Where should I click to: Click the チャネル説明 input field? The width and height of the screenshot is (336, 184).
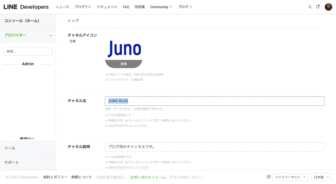[x=215, y=147]
